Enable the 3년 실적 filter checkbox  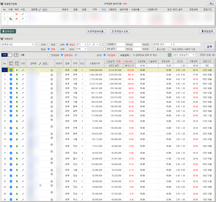pos(105,49)
